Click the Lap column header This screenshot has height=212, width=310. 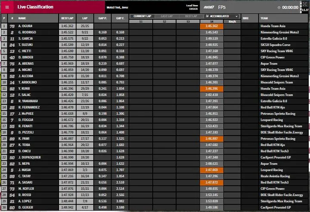(x=85, y=18)
